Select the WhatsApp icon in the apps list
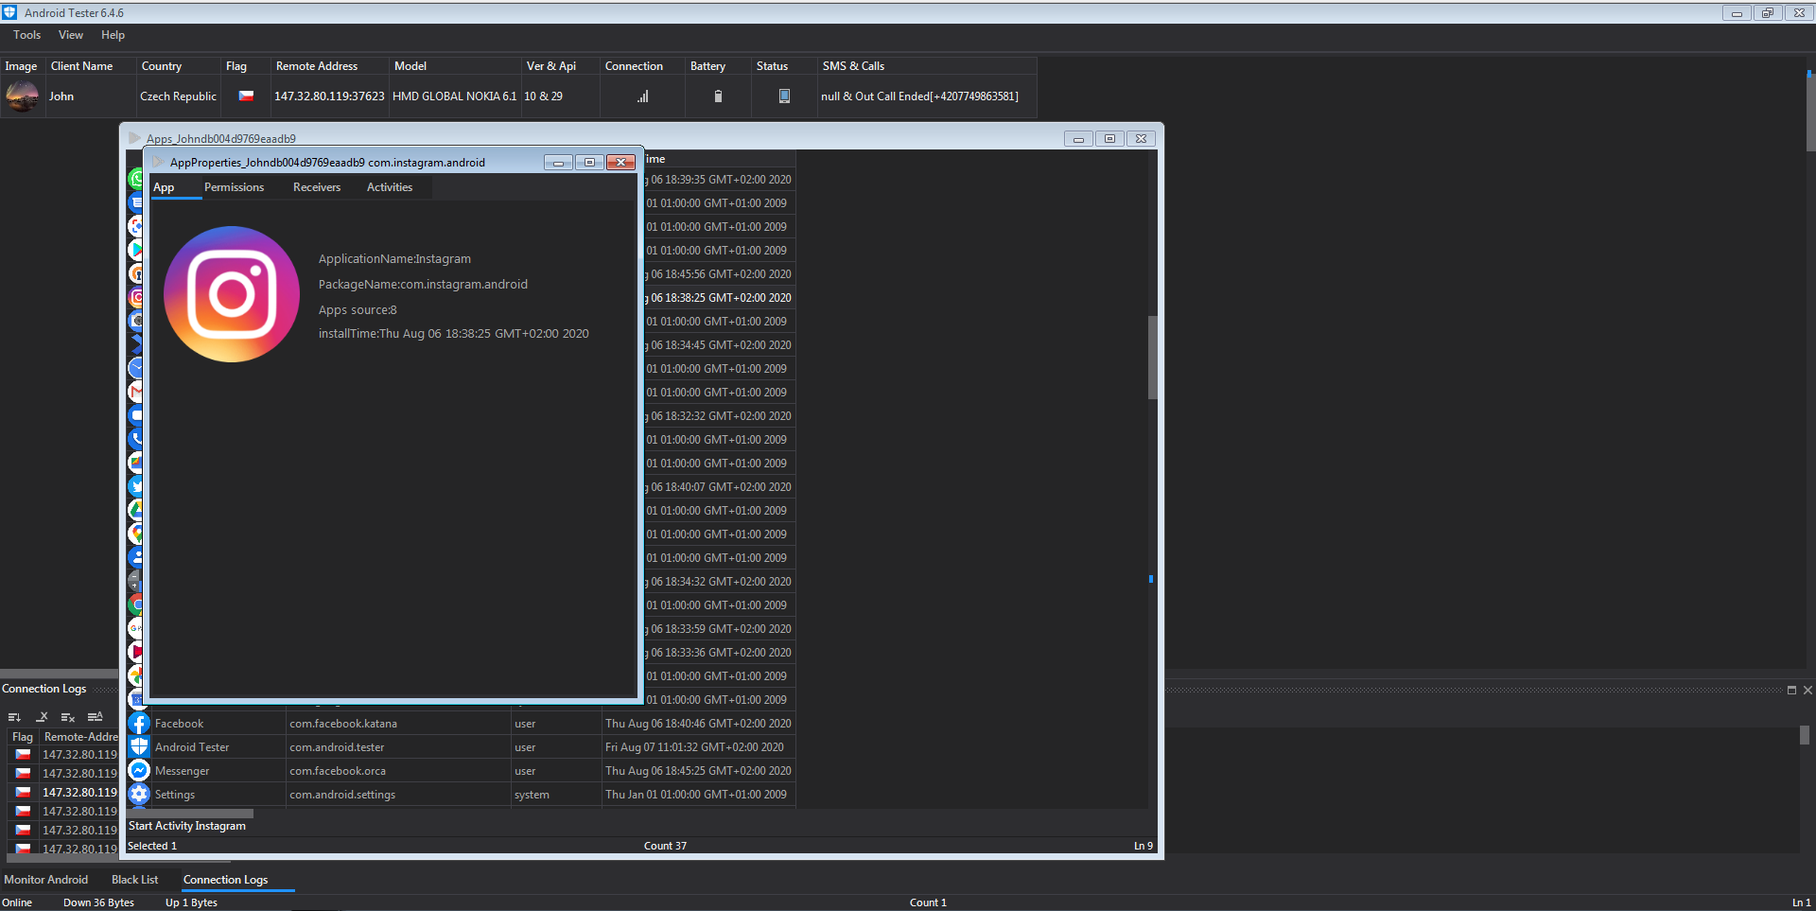 136,179
